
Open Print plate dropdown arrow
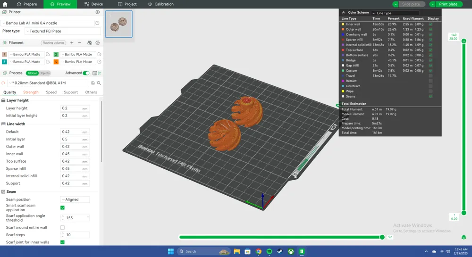click(432, 4)
